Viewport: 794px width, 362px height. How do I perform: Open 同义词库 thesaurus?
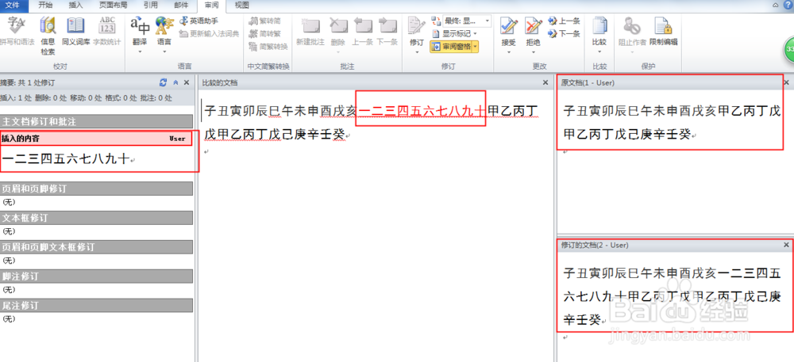[x=76, y=32]
